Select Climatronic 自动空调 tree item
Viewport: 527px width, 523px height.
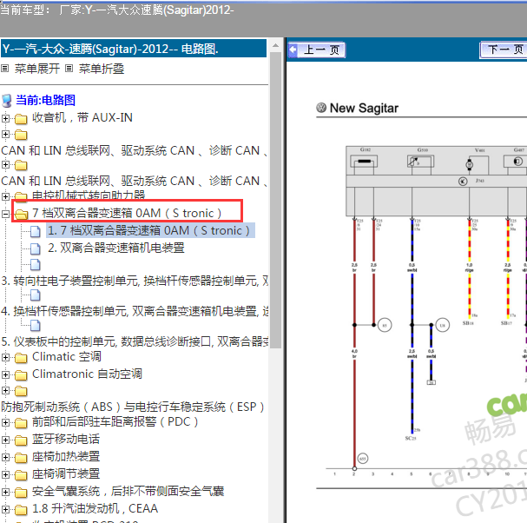point(87,374)
